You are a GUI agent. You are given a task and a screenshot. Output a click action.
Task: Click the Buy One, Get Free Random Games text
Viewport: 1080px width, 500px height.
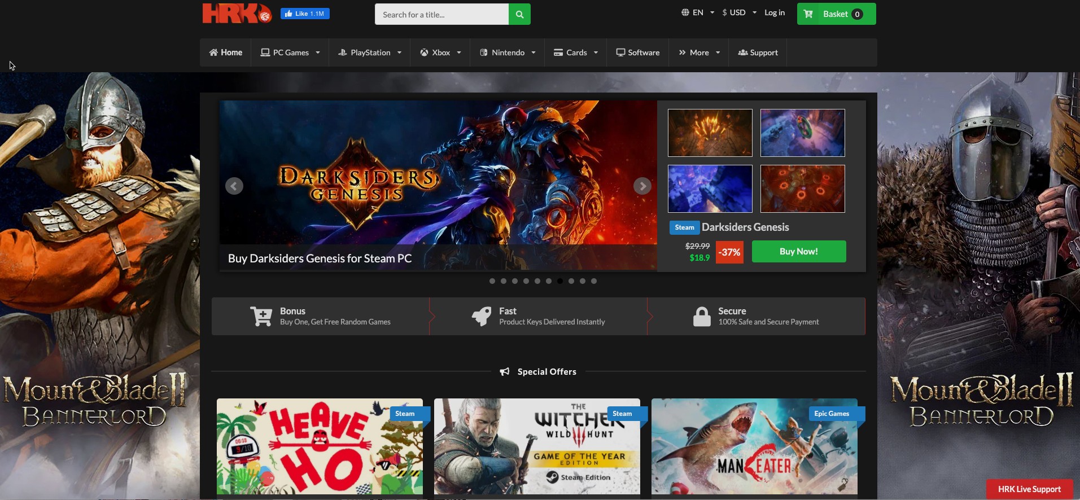pos(335,322)
